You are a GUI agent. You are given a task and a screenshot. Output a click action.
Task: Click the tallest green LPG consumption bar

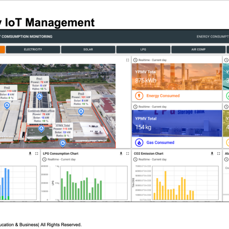pos(67,185)
